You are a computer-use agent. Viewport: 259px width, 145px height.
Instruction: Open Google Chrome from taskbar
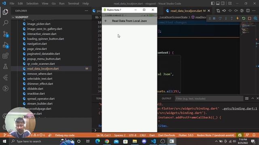107,141
